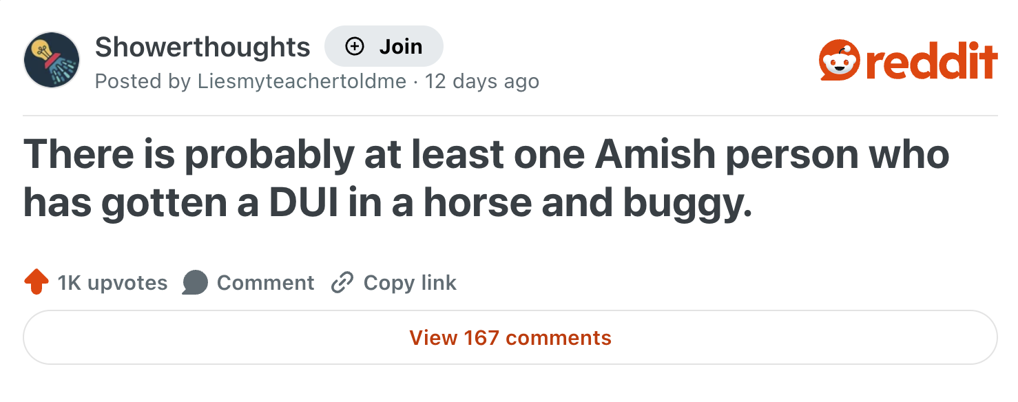Open Liesmyteachertoldme's user profile
Screen dimensions: 1018x402
click(302, 81)
